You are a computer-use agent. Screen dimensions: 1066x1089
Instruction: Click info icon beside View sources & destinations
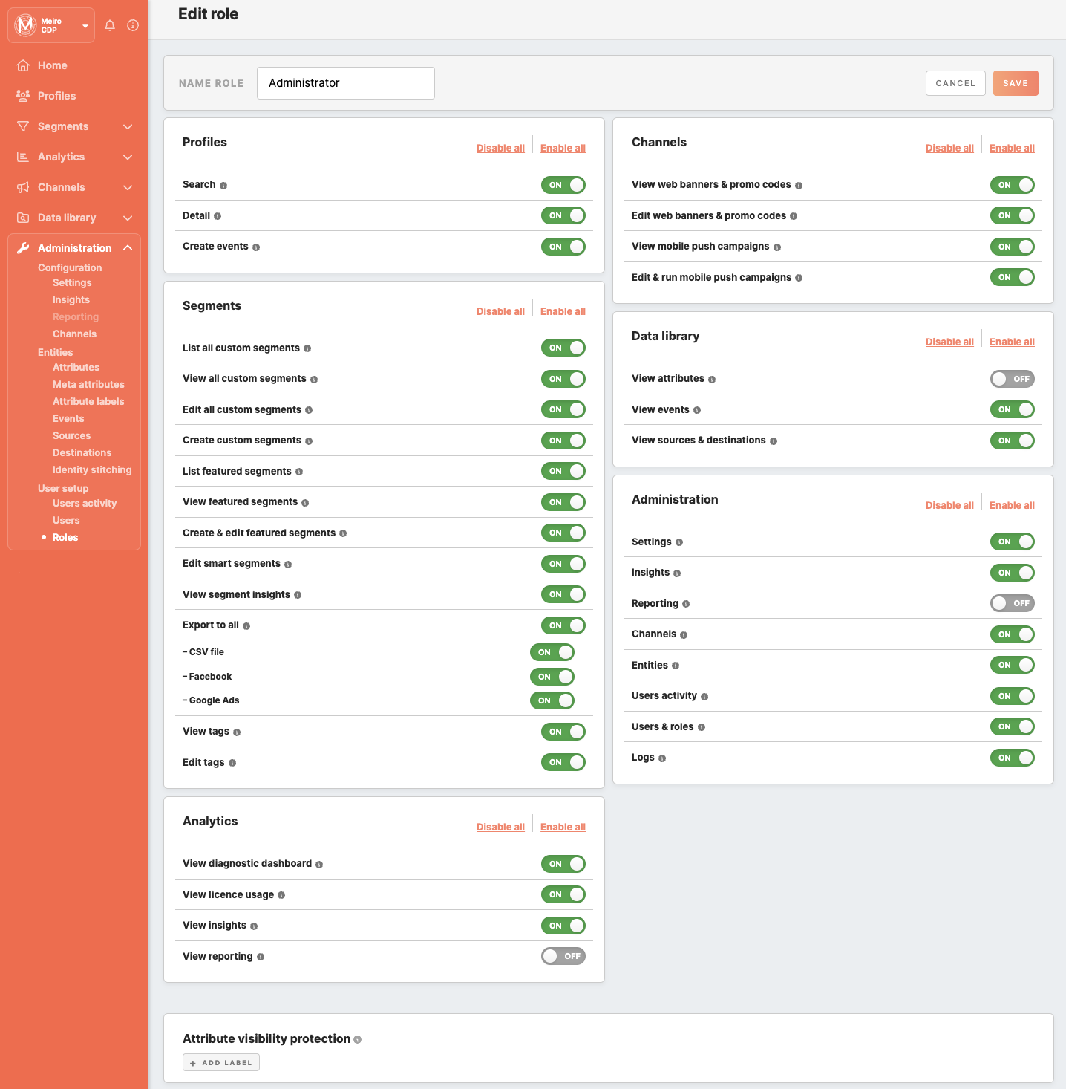point(774,441)
